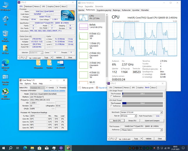
Task: Open Options menu in Core Temp
Action: click(x=28, y=83)
